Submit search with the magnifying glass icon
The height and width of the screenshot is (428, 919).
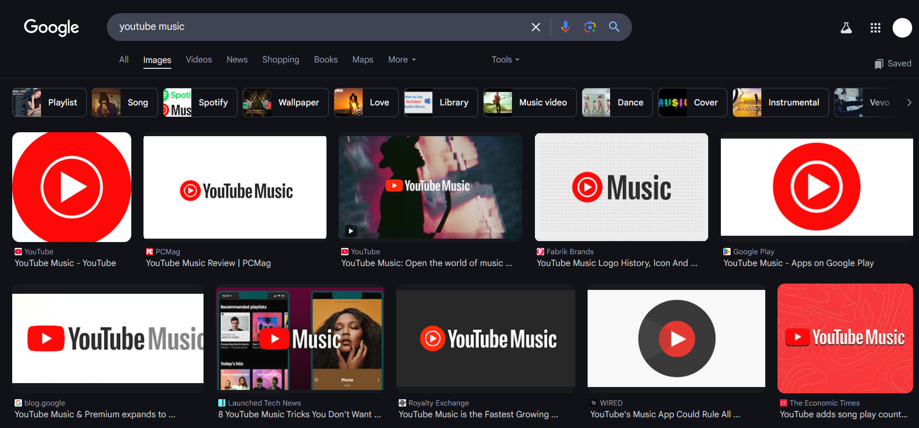(x=614, y=27)
